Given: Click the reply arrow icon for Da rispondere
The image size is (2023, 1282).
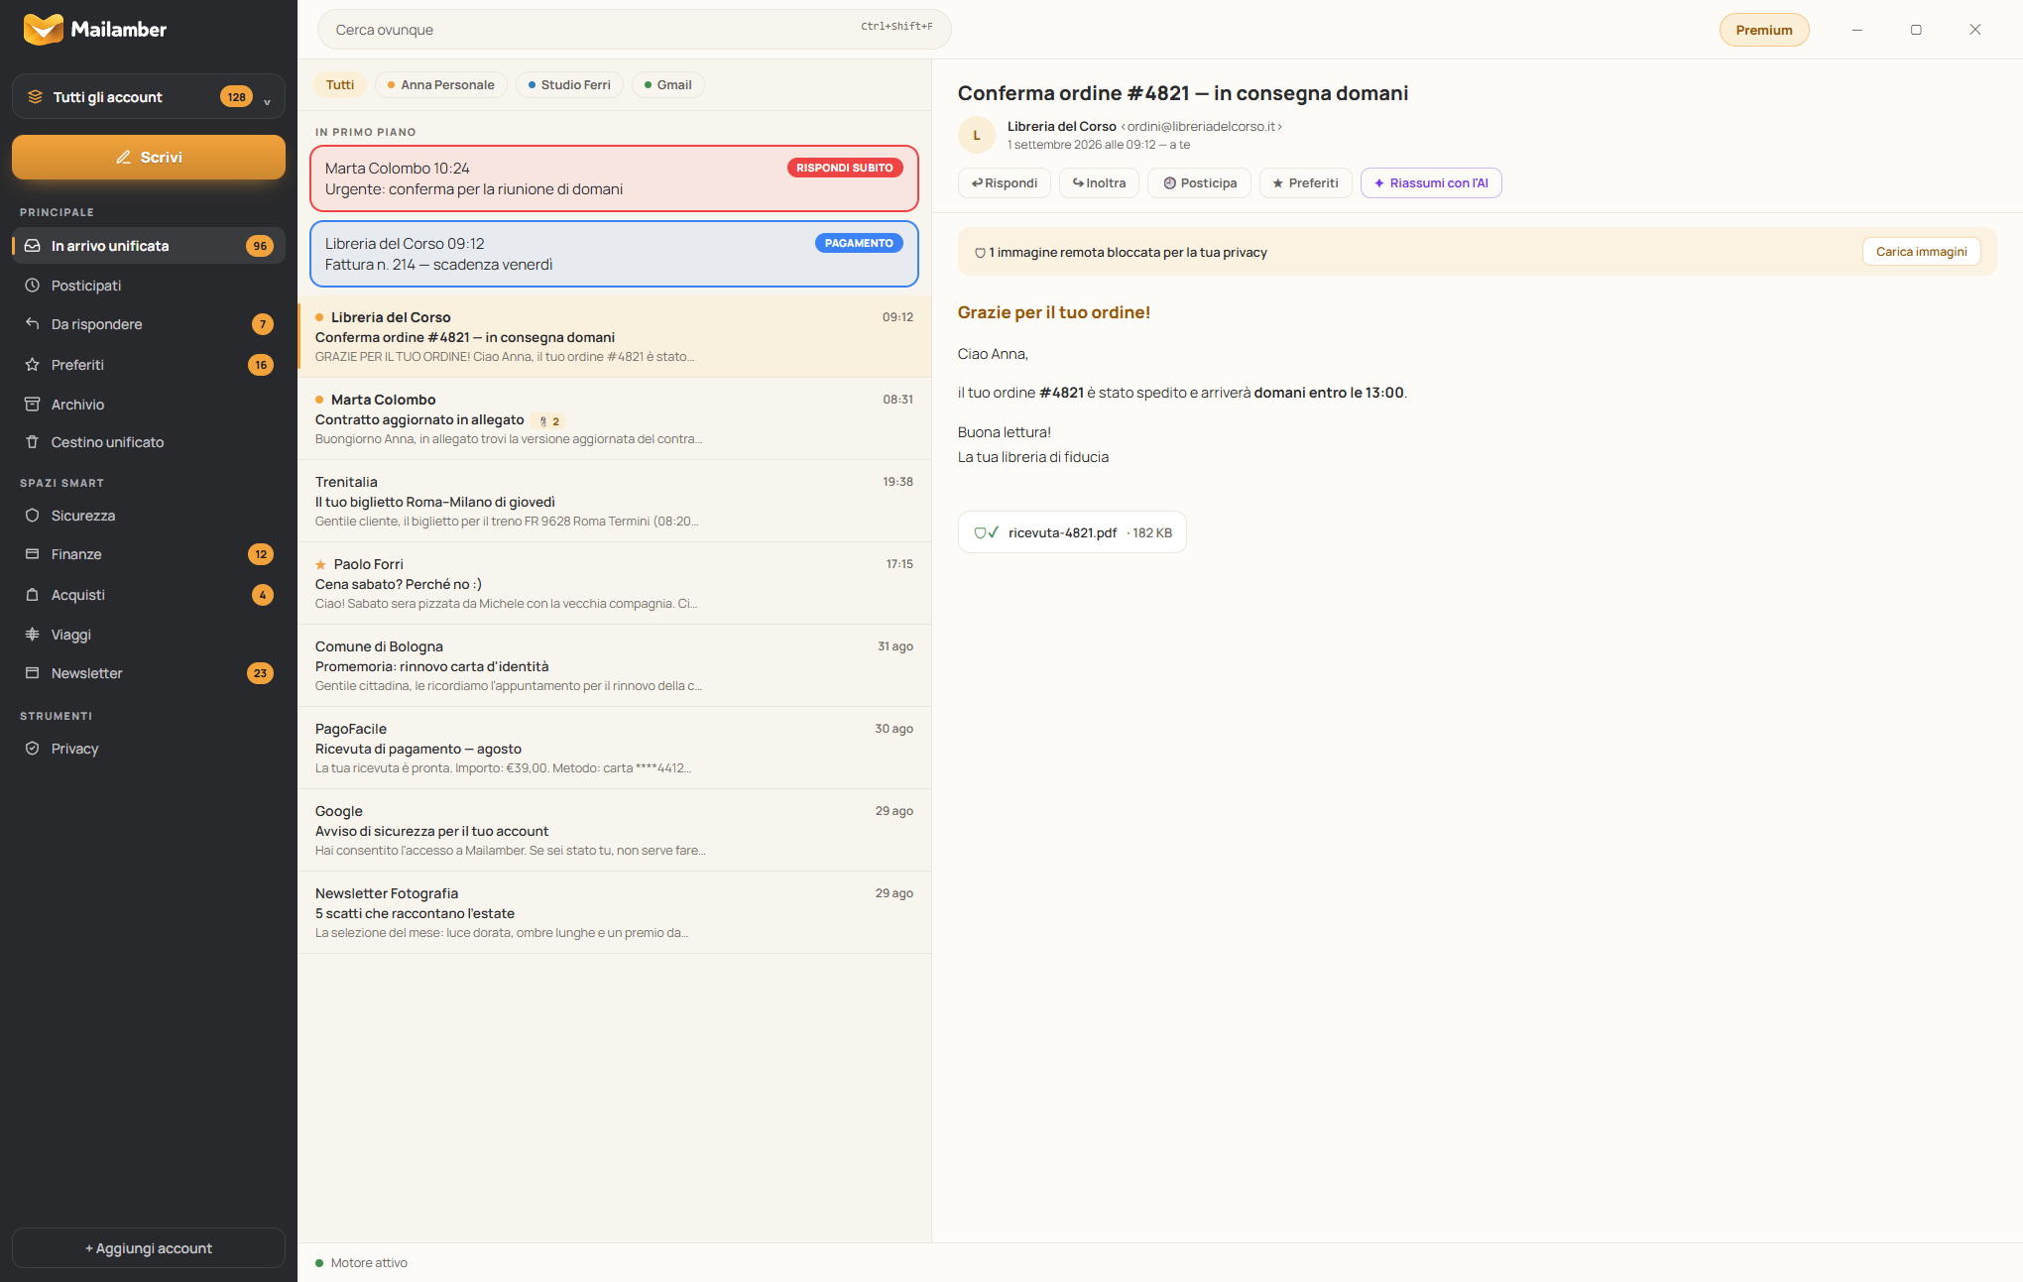Looking at the screenshot, I should click(x=33, y=324).
